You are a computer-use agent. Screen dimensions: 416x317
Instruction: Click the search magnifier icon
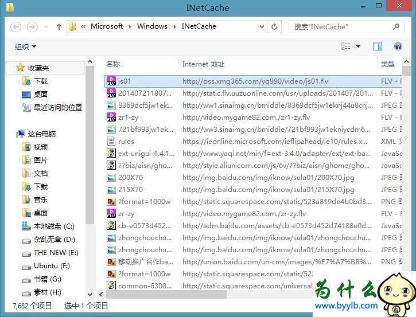point(396,26)
